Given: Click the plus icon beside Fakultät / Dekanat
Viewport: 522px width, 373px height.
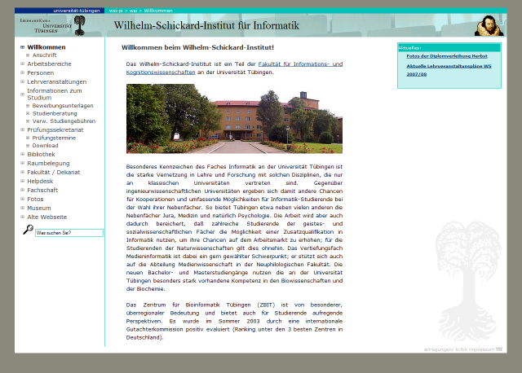Looking at the screenshot, I should (22, 172).
